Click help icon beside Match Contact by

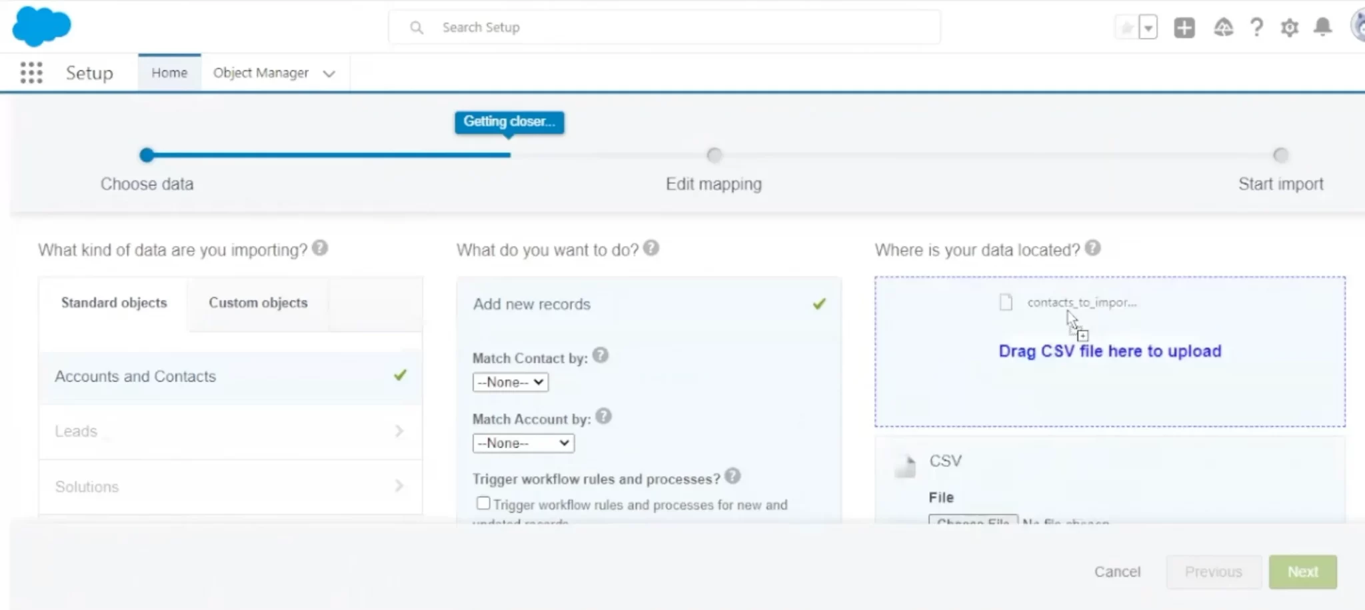pyautogui.click(x=601, y=355)
